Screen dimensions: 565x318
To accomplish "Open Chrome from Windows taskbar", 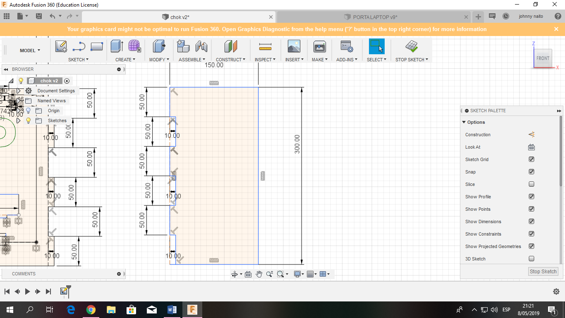I will (x=91, y=310).
